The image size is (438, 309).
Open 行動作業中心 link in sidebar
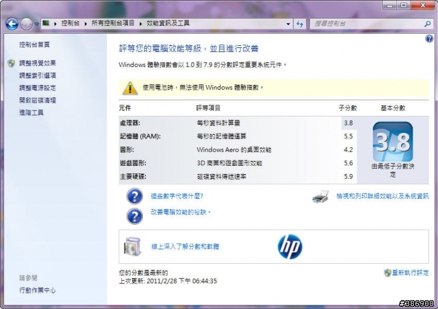(x=38, y=291)
